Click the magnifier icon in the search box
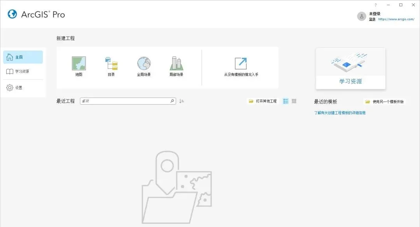420x227 pixels. point(172,101)
